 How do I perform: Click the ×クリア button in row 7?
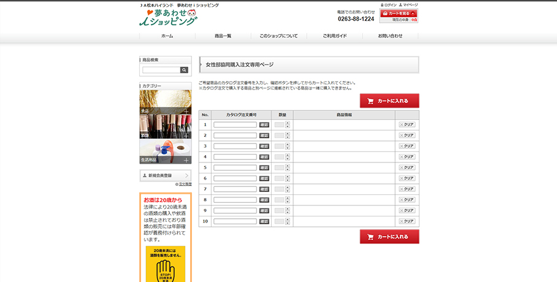coord(407,189)
